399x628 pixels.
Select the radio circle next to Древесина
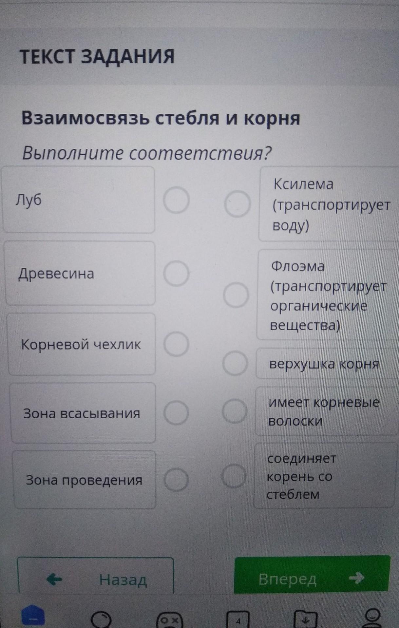pyautogui.click(x=176, y=273)
